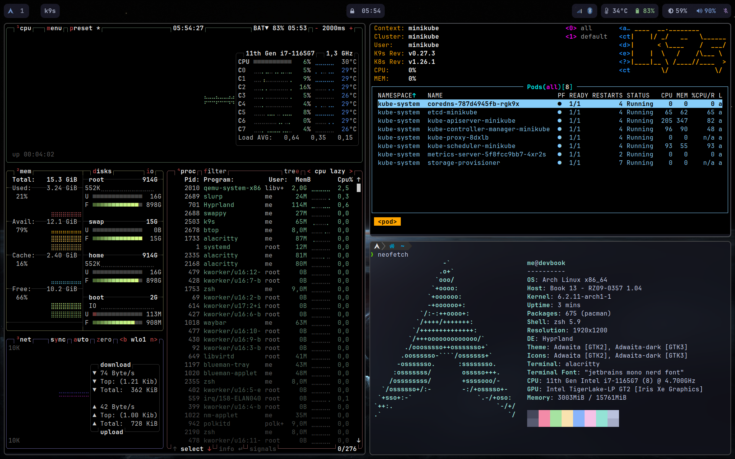Image resolution: width=735 pixels, height=459 pixels.
Task: Select the waybar process row
Action: point(266,323)
